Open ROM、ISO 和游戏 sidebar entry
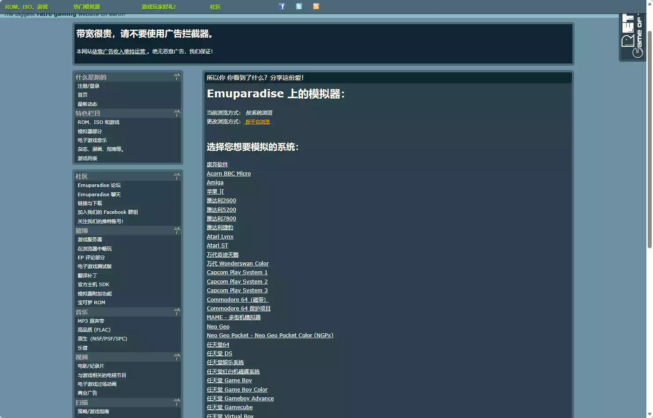653x418 pixels. (99, 122)
